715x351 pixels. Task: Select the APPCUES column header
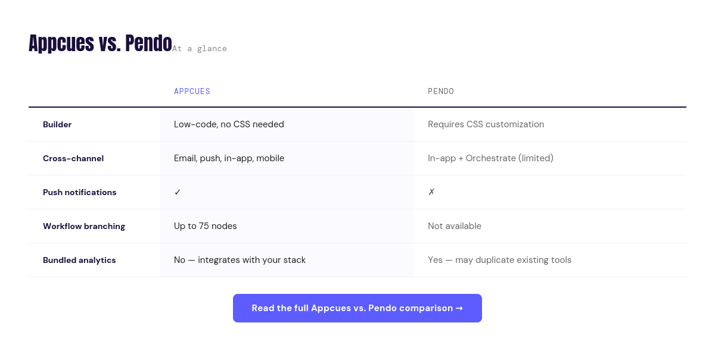click(x=192, y=91)
